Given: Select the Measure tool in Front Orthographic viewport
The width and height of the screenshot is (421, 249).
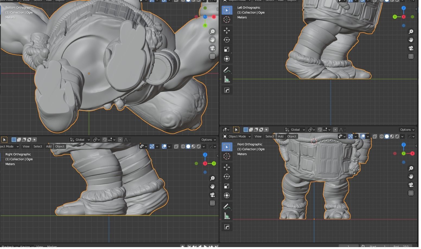Looking at the screenshot, I should (x=227, y=216).
